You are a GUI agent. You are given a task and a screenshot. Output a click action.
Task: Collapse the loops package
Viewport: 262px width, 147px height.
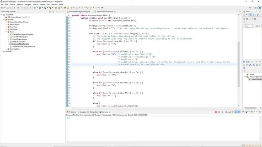[x=6, y=32]
